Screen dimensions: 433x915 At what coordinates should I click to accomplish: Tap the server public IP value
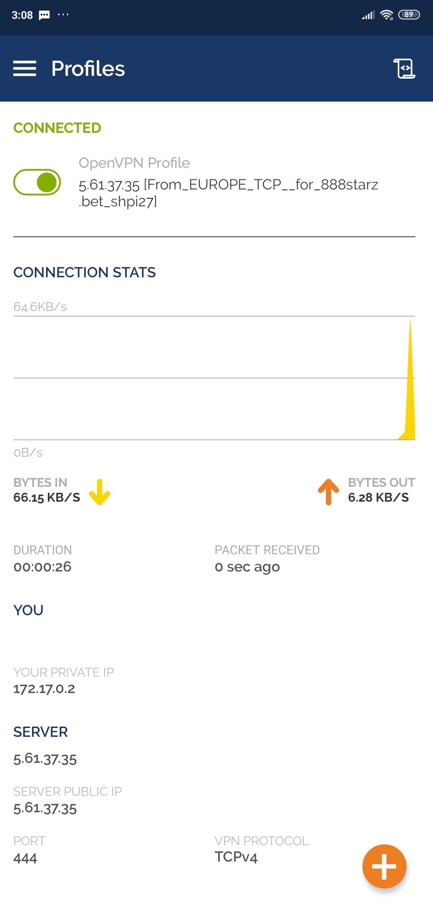pyautogui.click(x=45, y=808)
